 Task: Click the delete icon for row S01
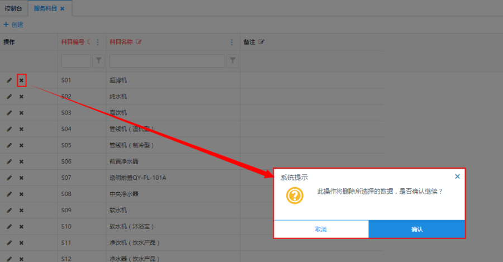point(21,80)
